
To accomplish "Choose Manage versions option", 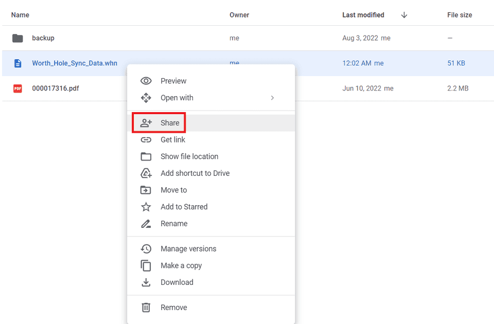I will 188,249.
